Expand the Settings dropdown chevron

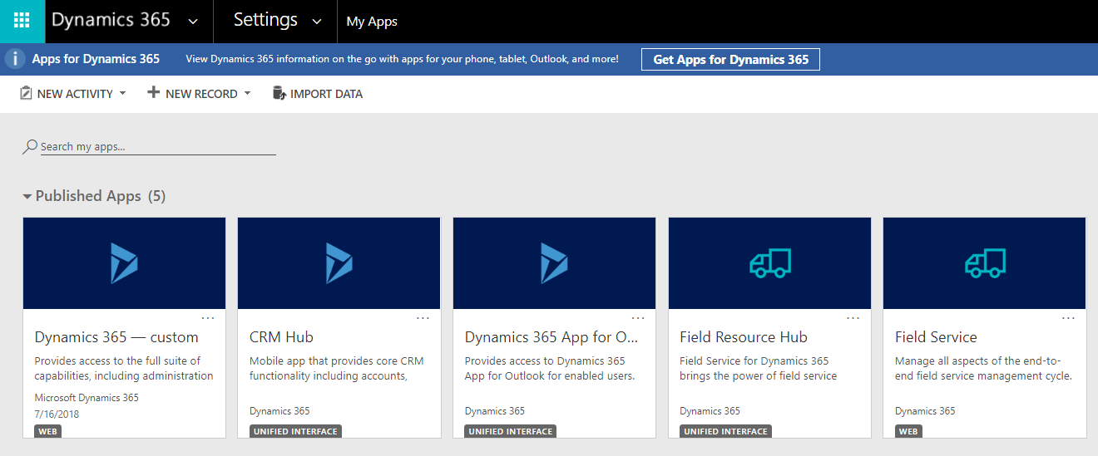(317, 22)
